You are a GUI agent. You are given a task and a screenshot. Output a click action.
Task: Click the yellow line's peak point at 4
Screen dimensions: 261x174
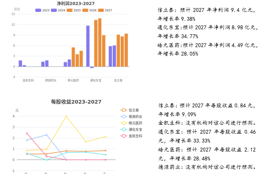point(66,116)
